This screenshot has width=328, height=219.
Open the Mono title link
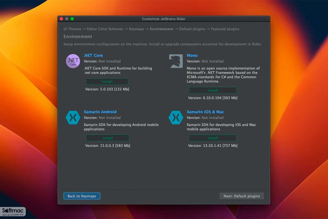(x=192, y=55)
